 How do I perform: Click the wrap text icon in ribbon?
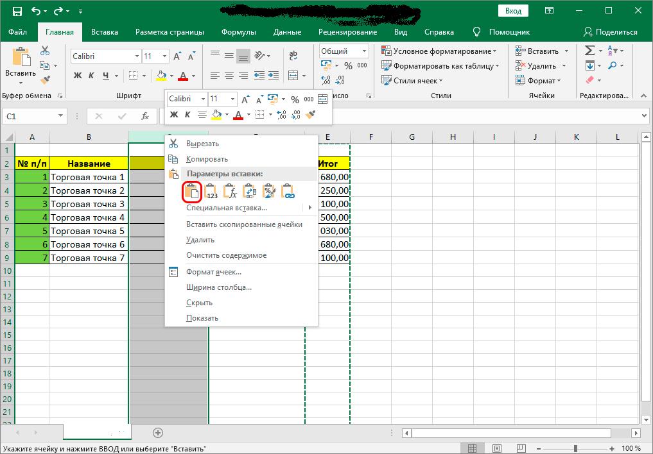coord(293,55)
